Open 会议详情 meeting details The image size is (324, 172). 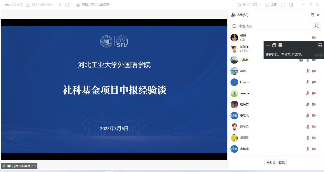[14, 5]
